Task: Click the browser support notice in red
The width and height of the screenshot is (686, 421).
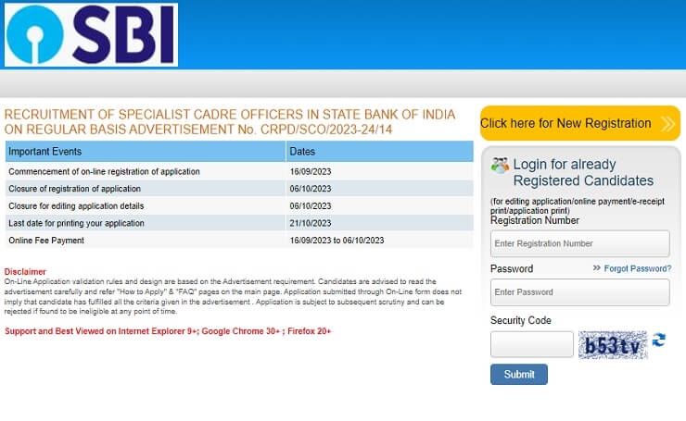Action: (168, 331)
